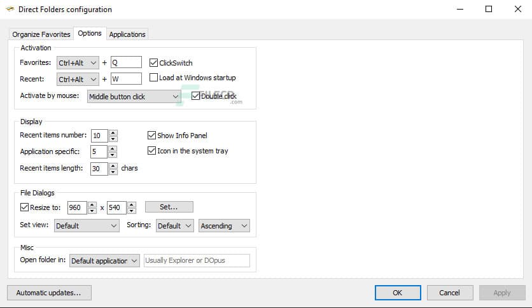
Task: Click the Cancel button
Action: pos(449,293)
